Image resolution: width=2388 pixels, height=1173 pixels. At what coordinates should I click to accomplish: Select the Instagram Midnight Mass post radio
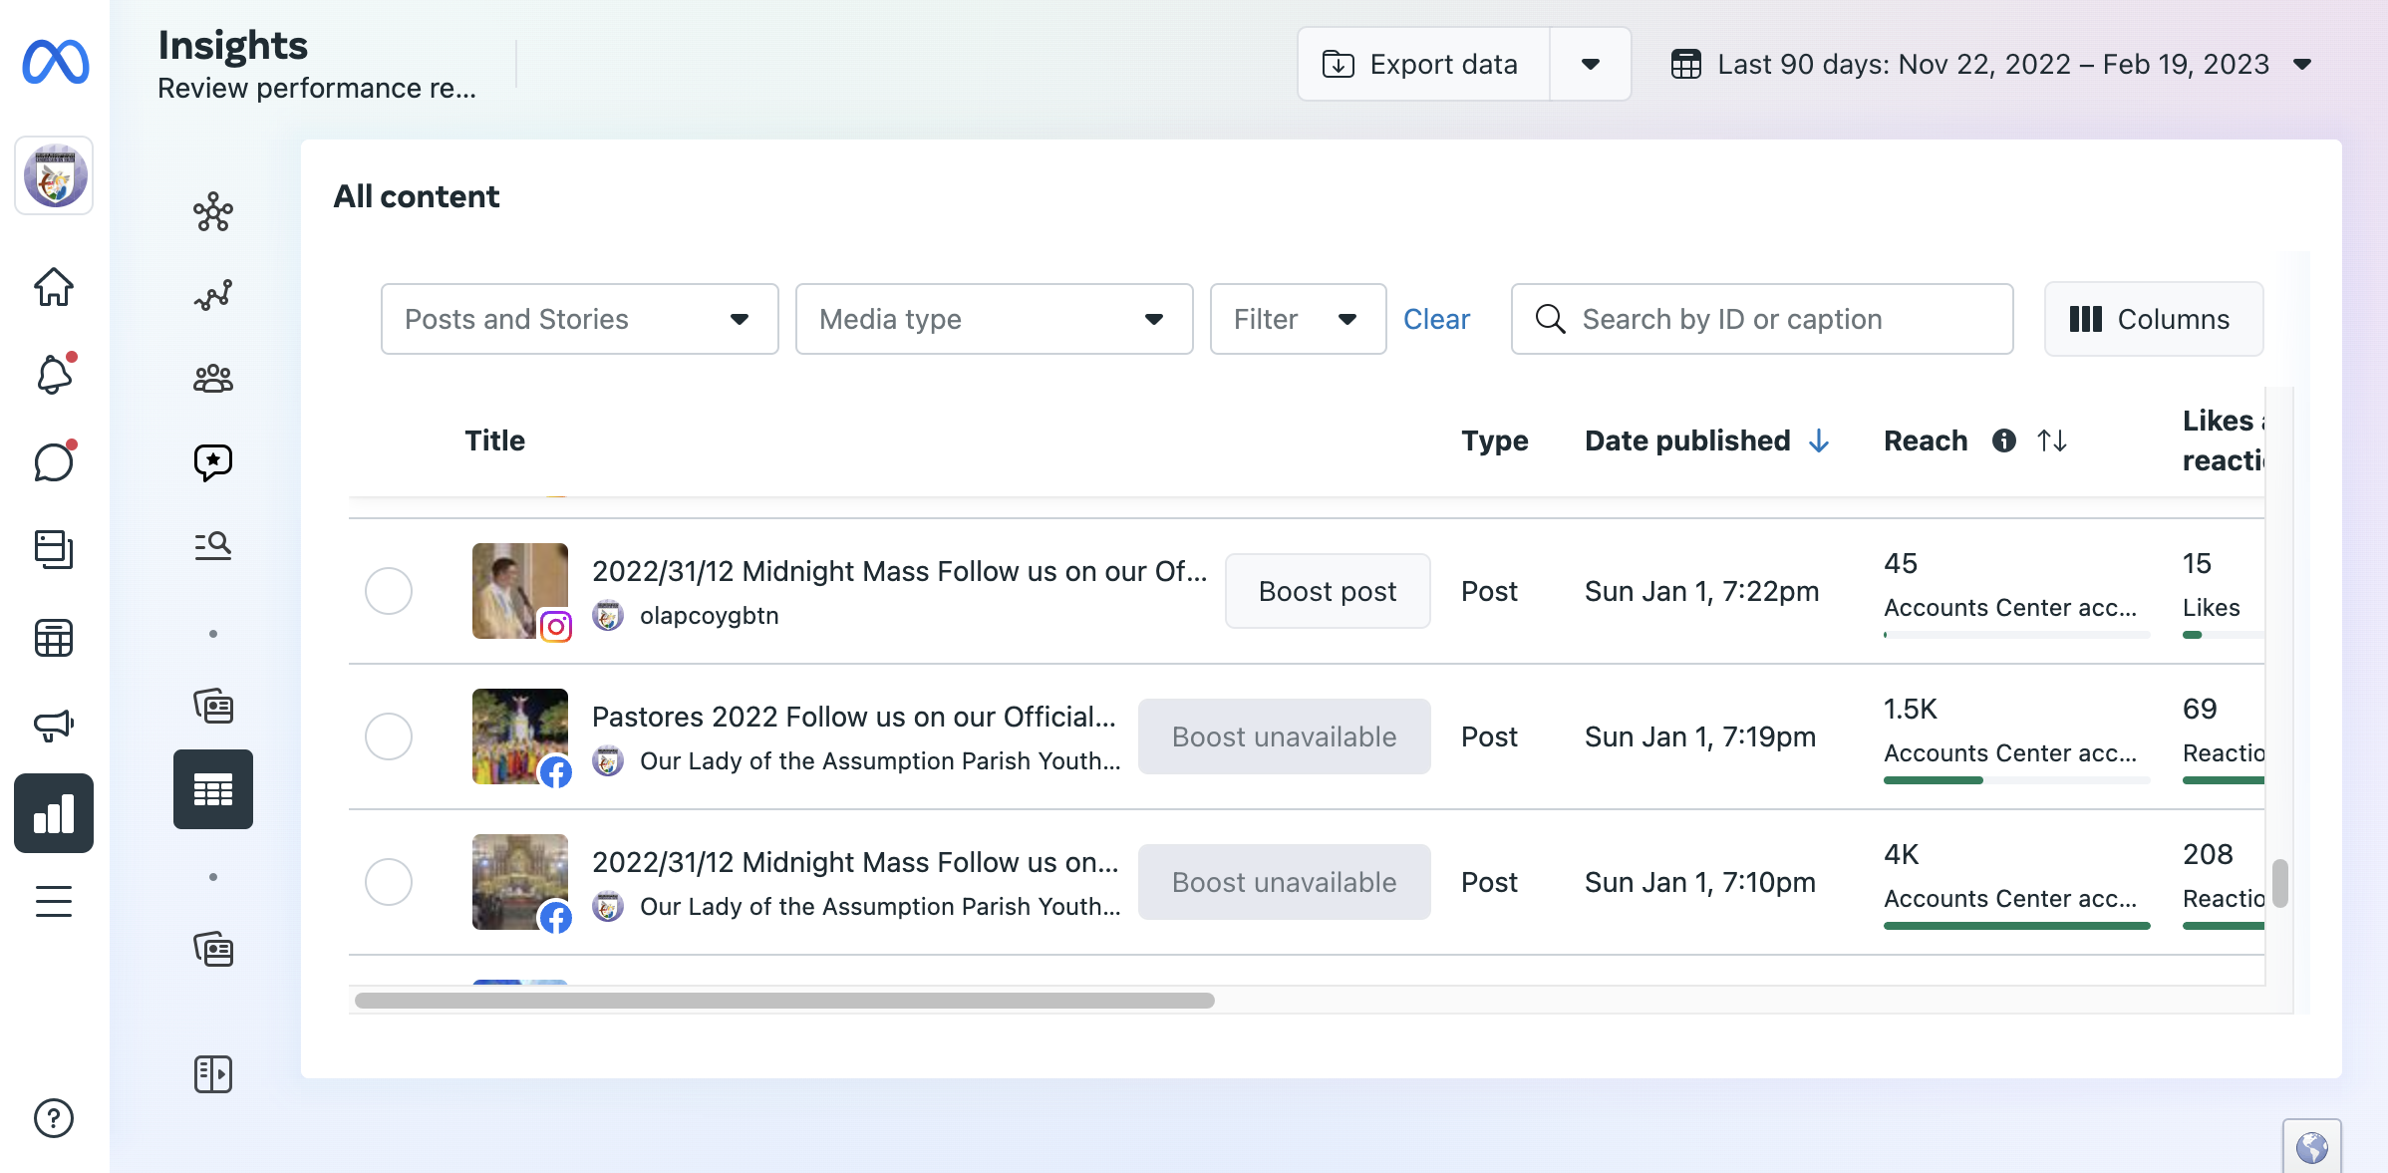click(x=389, y=591)
